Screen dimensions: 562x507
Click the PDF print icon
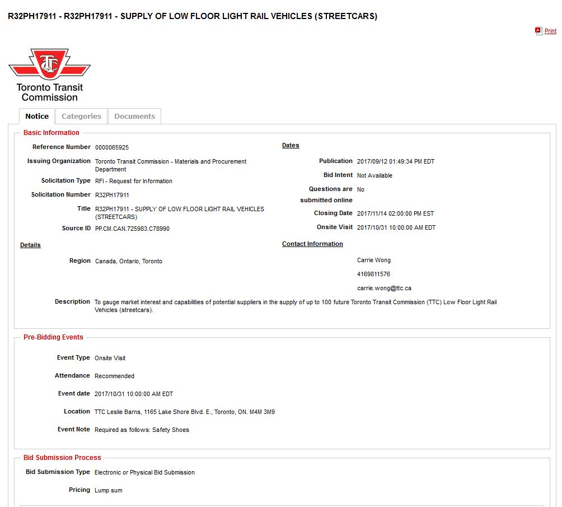[538, 31]
